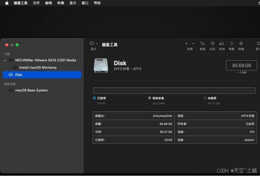Click the sidebar view toolbar icon
Viewport: 260px width, 176px height.
click(92, 43)
